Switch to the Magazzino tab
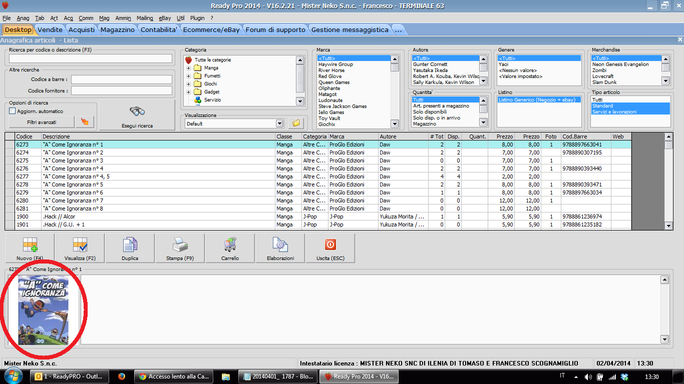The width and height of the screenshot is (684, 384). coord(118,29)
